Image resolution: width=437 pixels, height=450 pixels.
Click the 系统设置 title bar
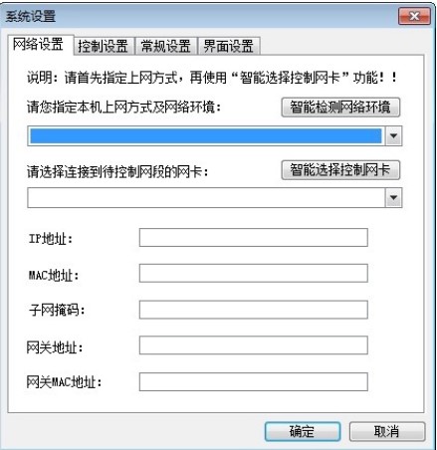(x=199, y=16)
